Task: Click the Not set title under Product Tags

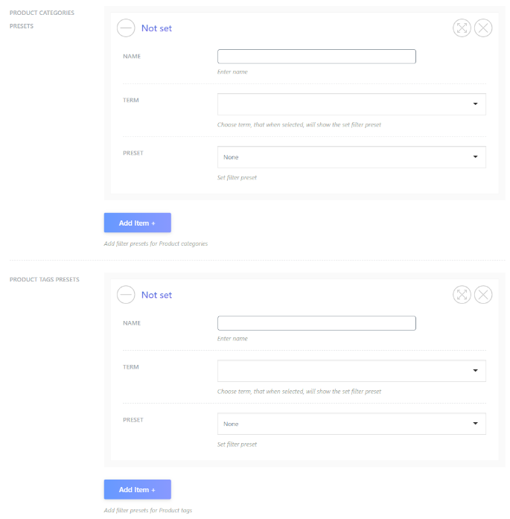Action: pyautogui.click(x=156, y=295)
